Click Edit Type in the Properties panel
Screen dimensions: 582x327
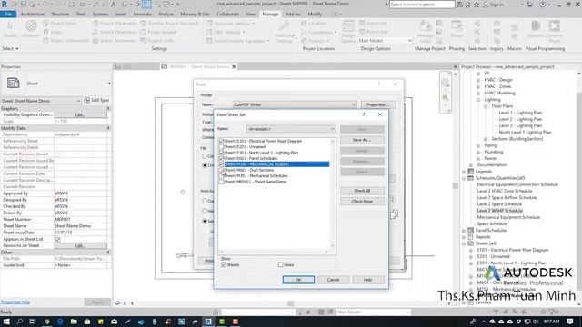pos(96,100)
